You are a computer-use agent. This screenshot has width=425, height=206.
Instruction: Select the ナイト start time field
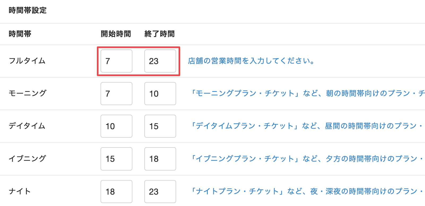coord(116,191)
